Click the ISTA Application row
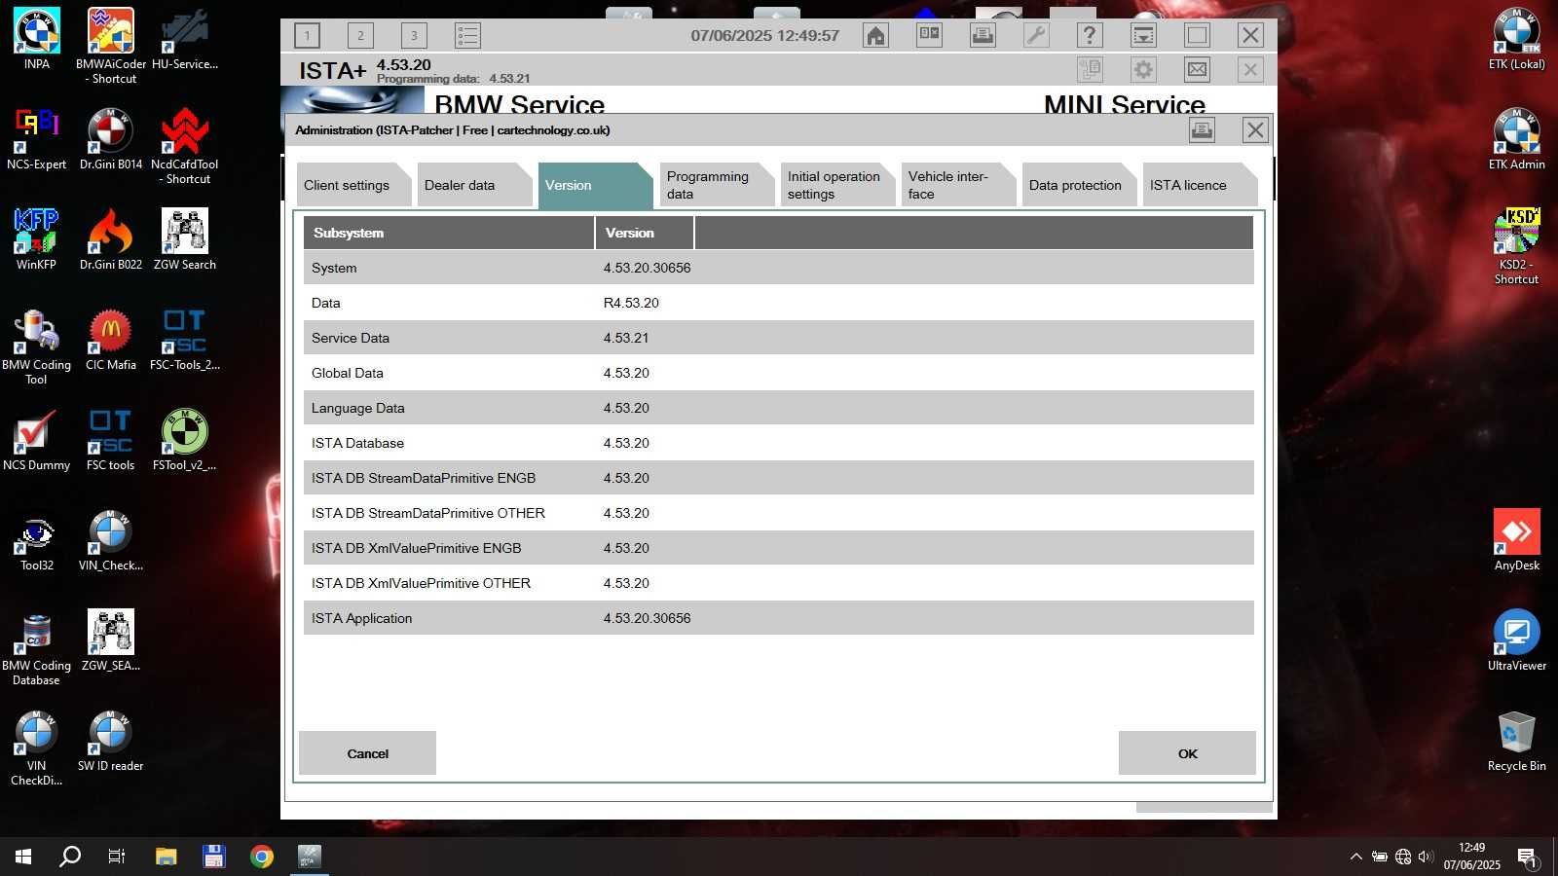The image size is (1558, 876). (x=779, y=618)
